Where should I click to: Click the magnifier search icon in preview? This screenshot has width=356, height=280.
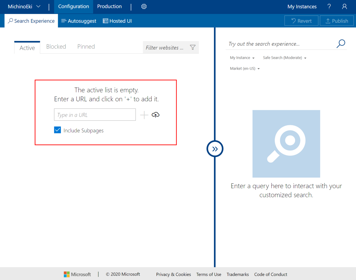pos(341,44)
